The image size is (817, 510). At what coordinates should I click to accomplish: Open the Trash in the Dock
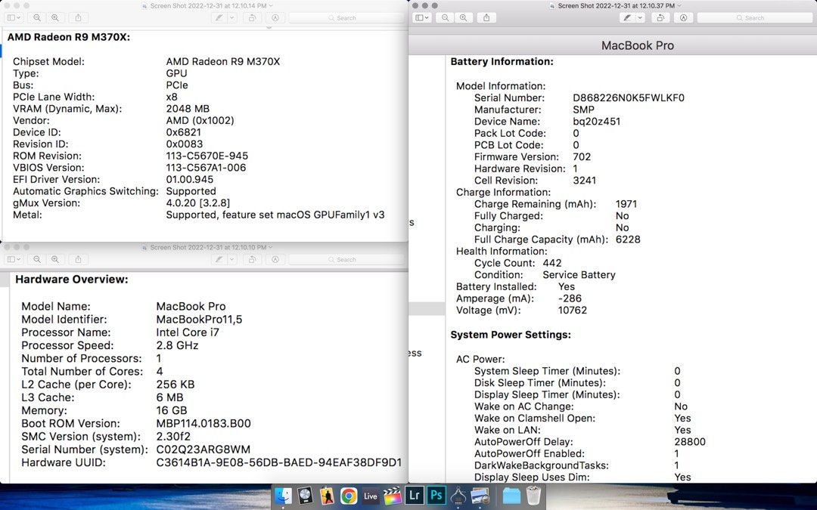(x=533, y=496)
